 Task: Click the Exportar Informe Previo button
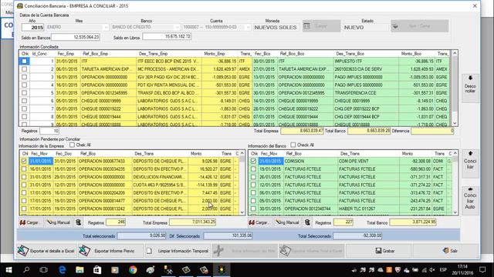pyautogui.click(x=111, y=251)
